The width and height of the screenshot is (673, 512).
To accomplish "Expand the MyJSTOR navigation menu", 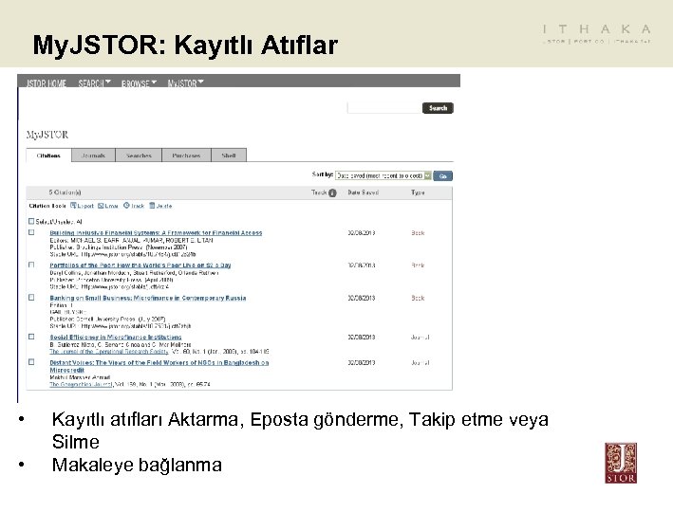I will click(x=185, y=82).
